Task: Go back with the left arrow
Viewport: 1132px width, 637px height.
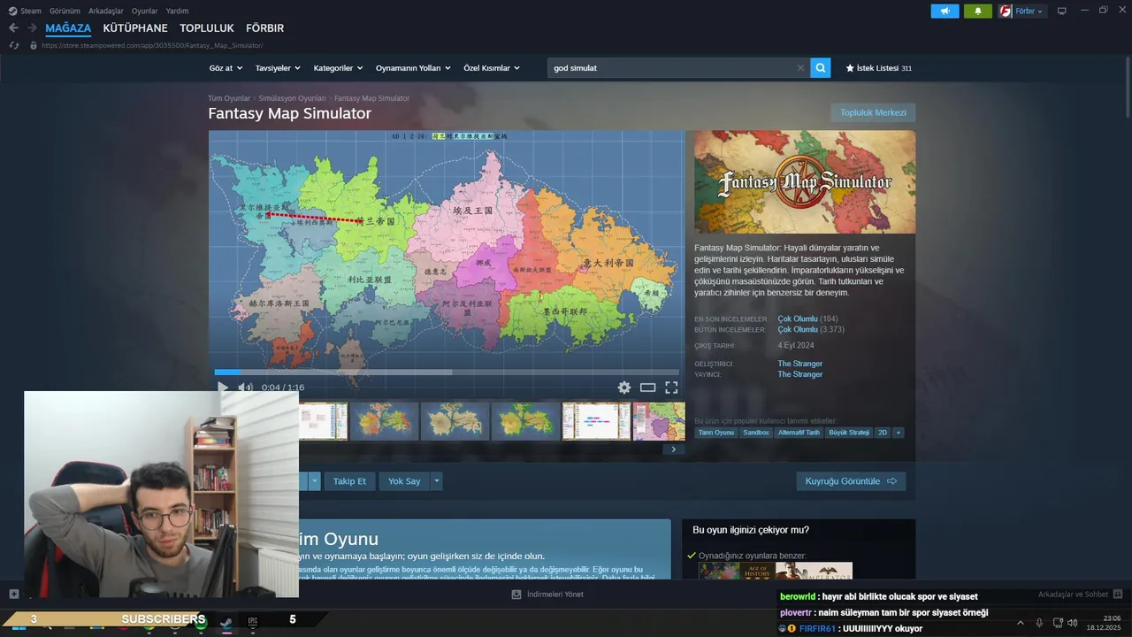Action: click(13, 28)
